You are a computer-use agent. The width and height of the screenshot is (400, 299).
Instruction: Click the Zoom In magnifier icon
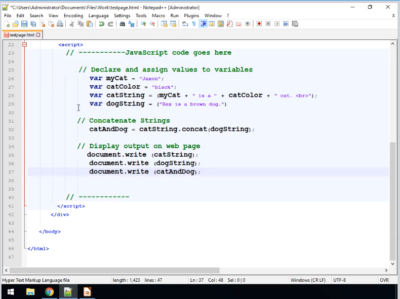[x=143, y=24]
